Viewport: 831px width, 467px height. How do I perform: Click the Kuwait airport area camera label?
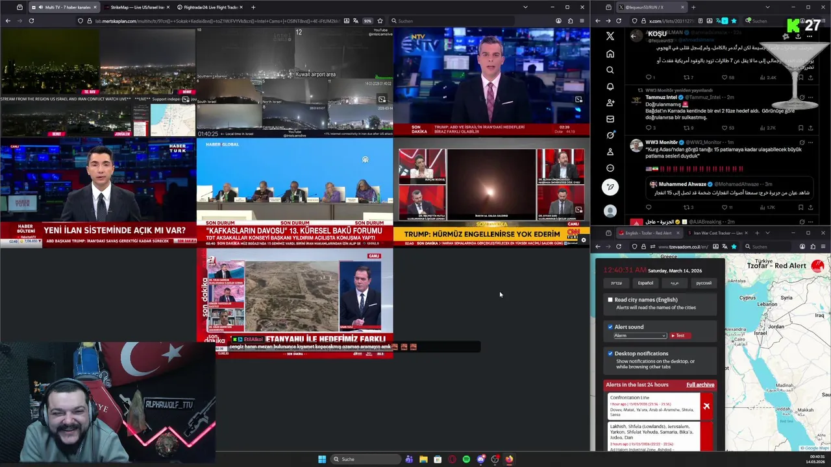(316, 74)
